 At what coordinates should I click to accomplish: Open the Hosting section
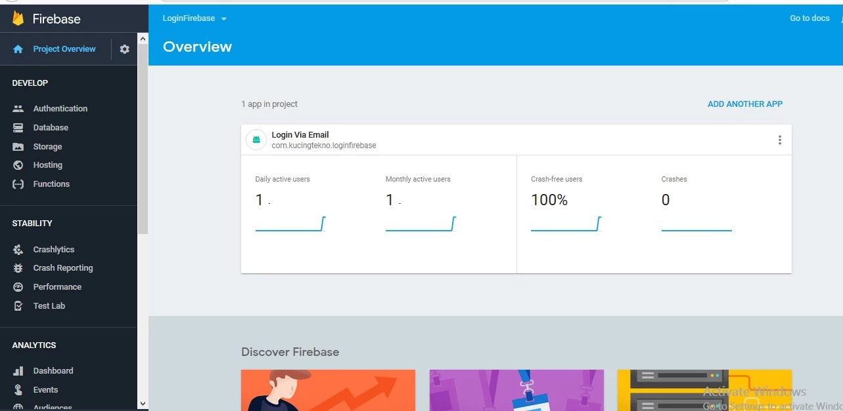point(47,165)
